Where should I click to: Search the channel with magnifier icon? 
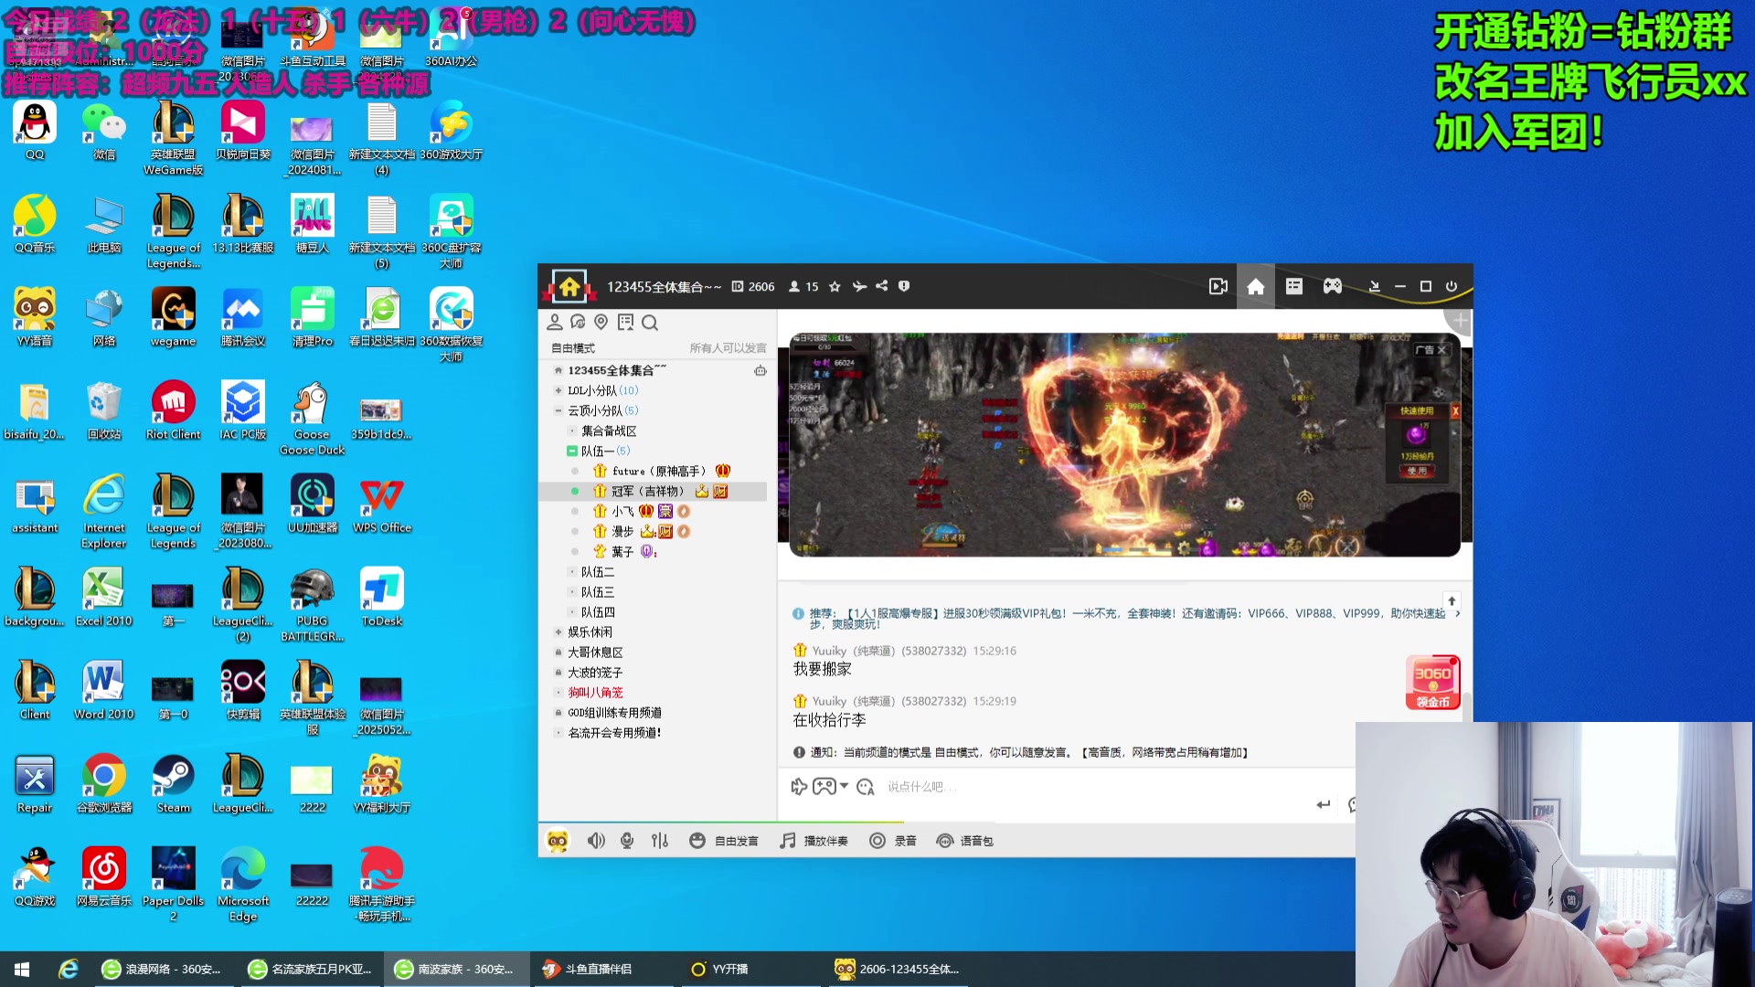tap(650, 323)
